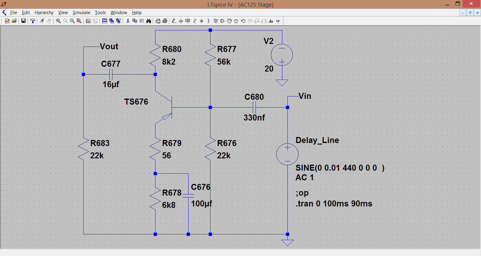Click the Zoom to Fit icon

coord(79,21)
